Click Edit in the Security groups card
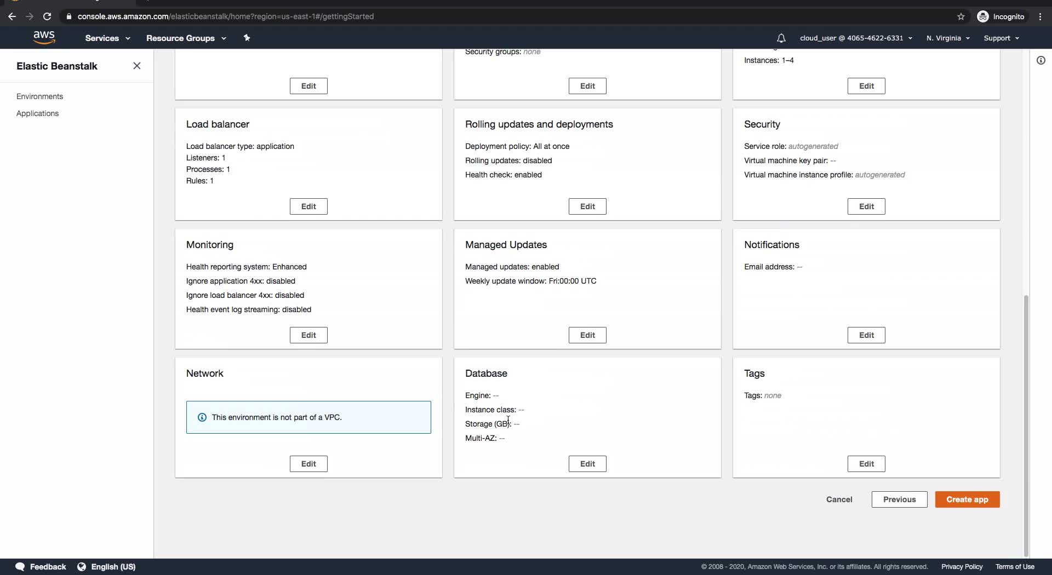This screenshot has width=1052, height=575. coord(587,86)
